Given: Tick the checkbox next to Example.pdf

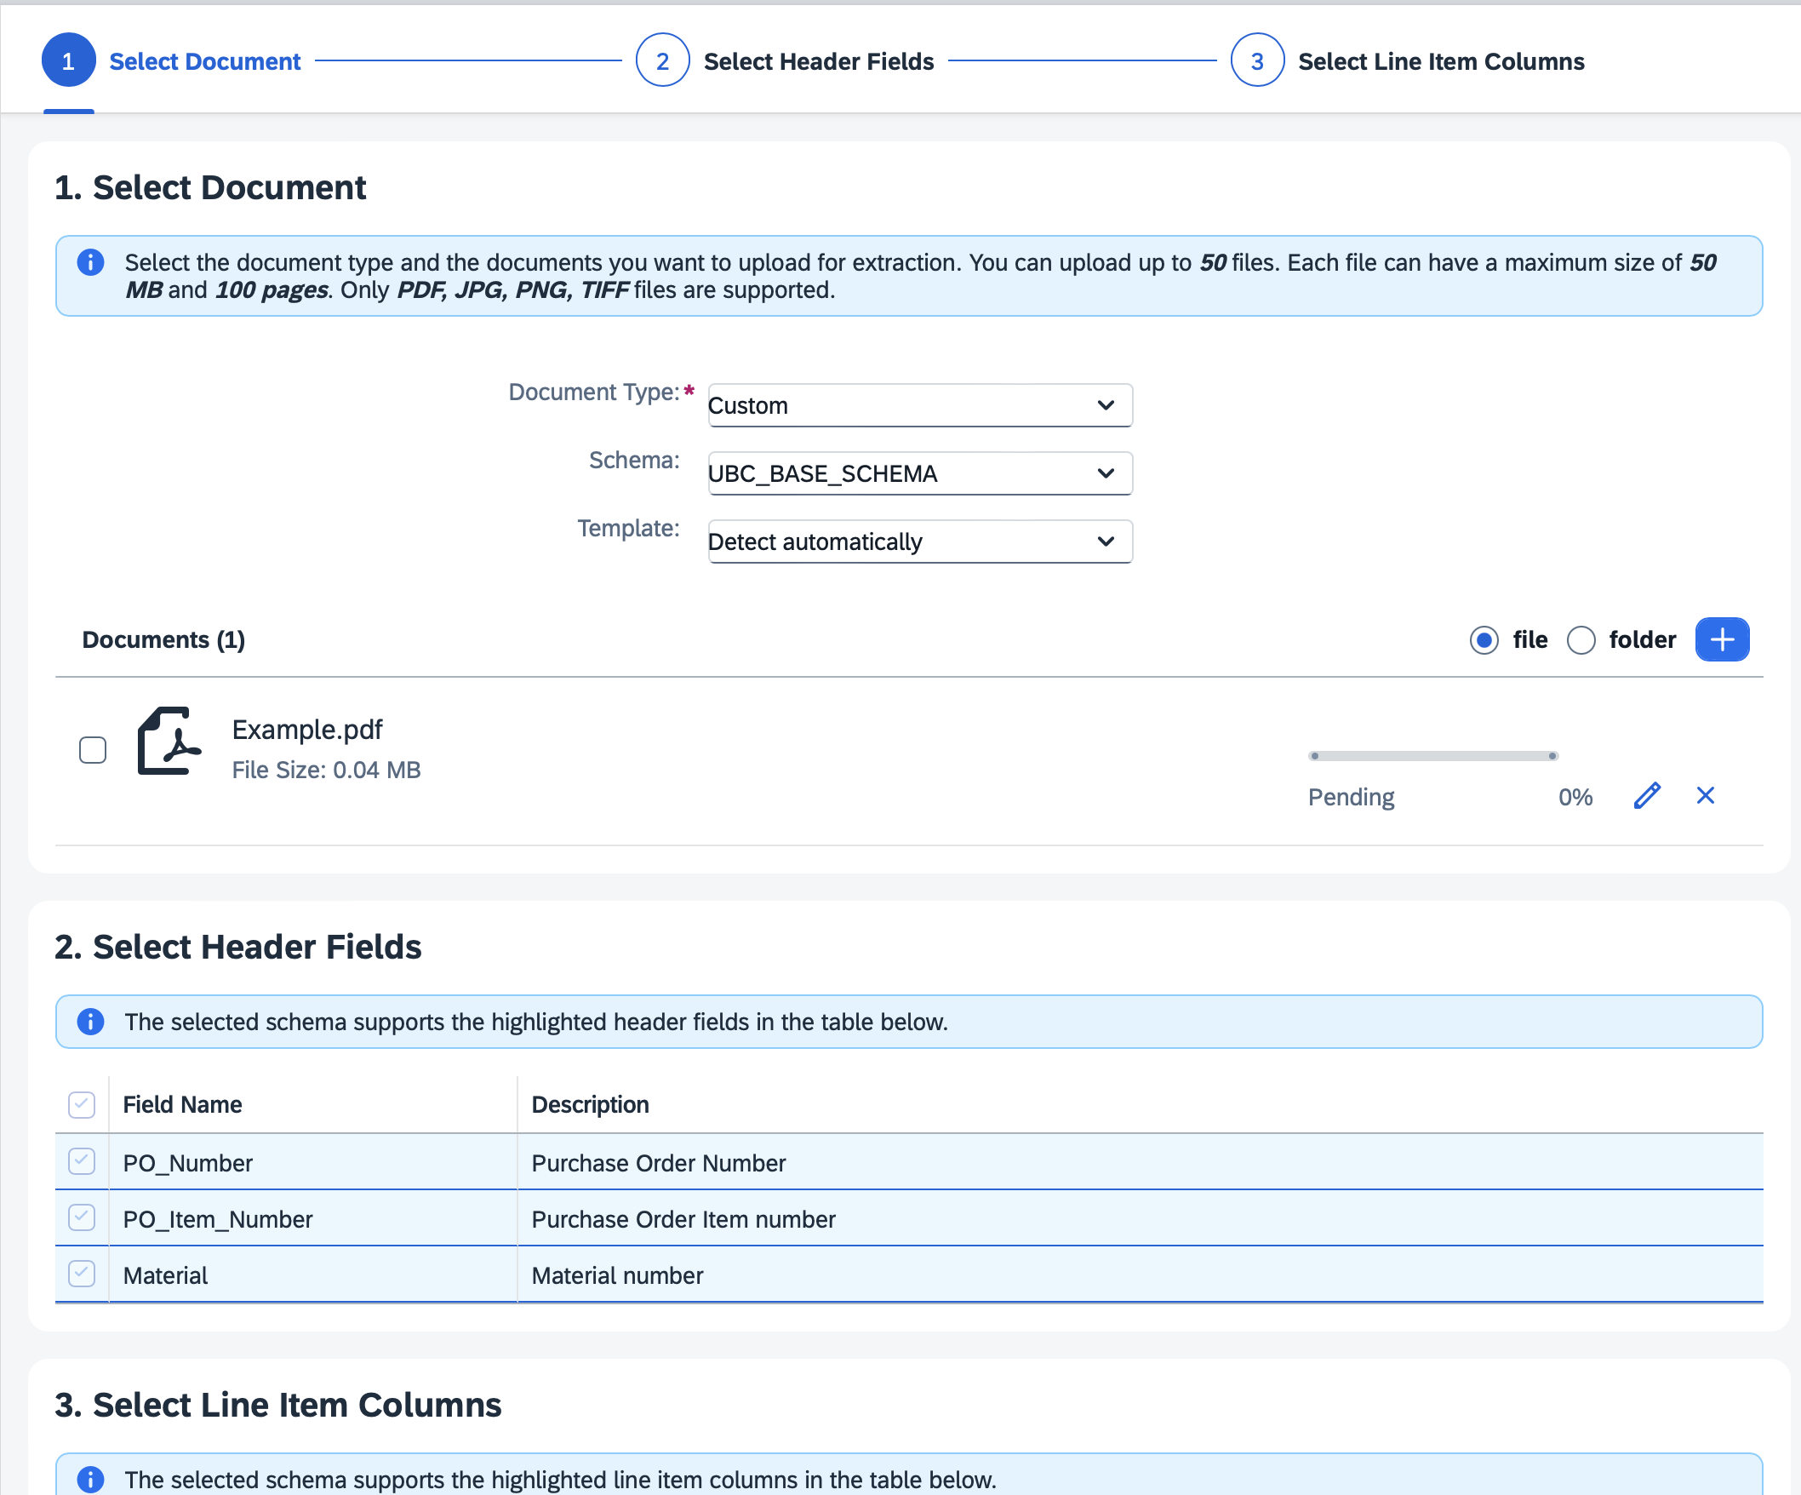Looking at the screenshot, I should (93, 750).
